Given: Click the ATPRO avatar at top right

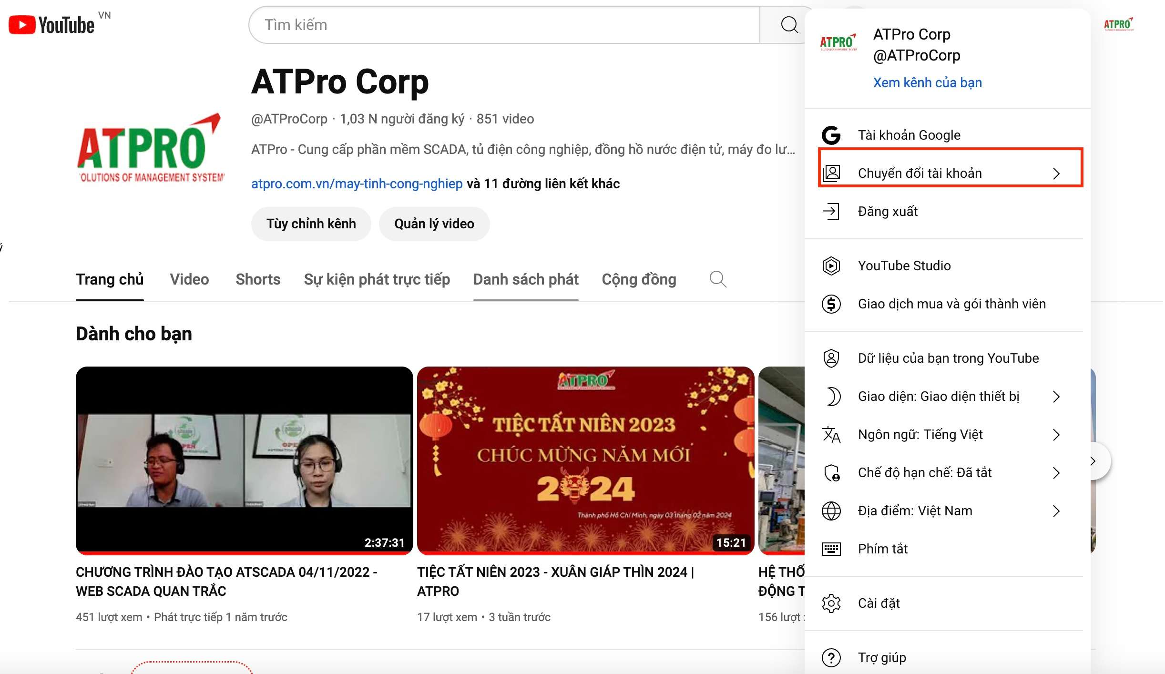Looking at the screenshot, I should coord(1118,25).
